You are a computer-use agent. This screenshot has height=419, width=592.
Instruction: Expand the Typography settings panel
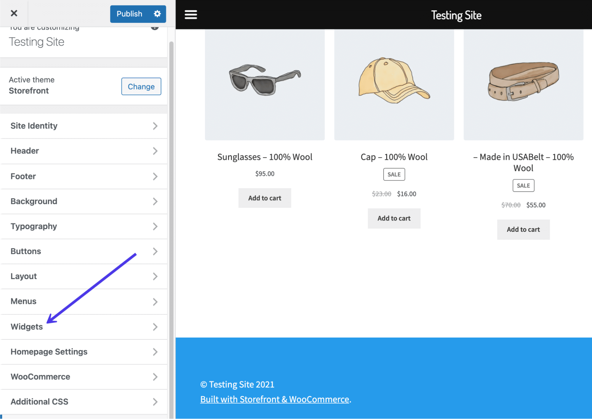coord(84,226)
